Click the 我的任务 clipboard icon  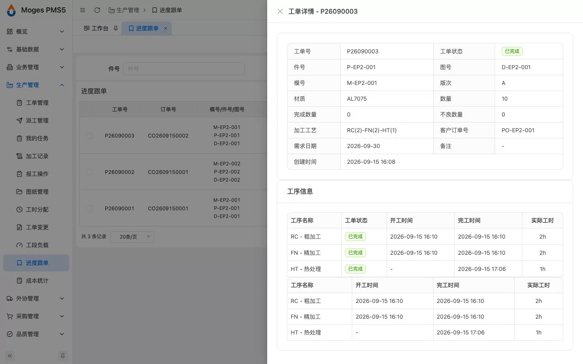[19, 138]
